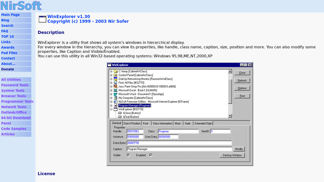This screenshot has width=324, height=182.
Task: Click the Refresh button
Action: click(242, 81)
